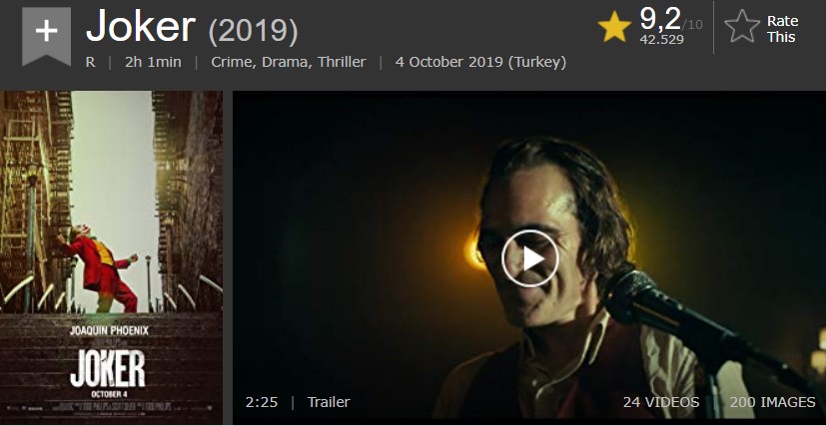Click the yellow rating star icon

[614, 27]
